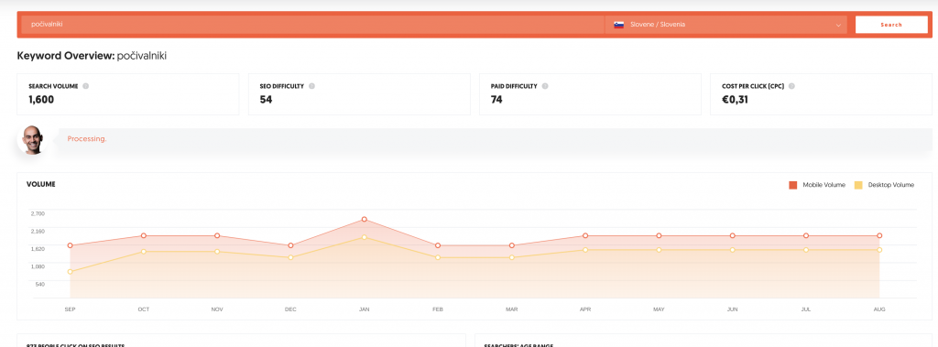Screen dimensions: 938x347
Task: Select the DEC desktop volume data point
Action: point(290,257)
